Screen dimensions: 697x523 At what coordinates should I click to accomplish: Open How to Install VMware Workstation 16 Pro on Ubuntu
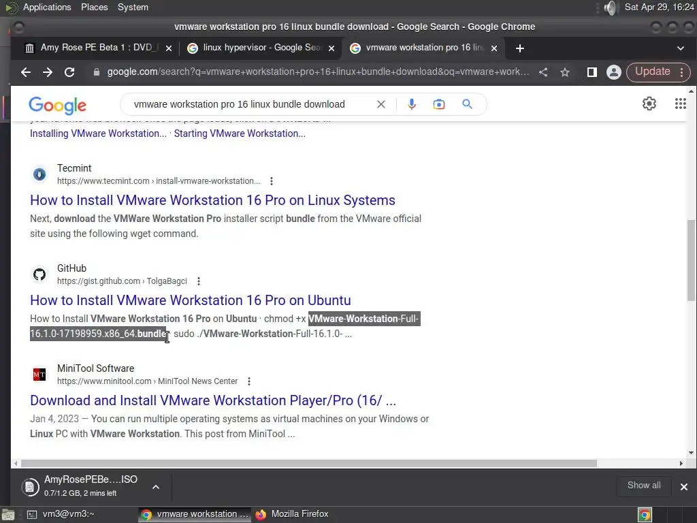(x=191, y=300)
